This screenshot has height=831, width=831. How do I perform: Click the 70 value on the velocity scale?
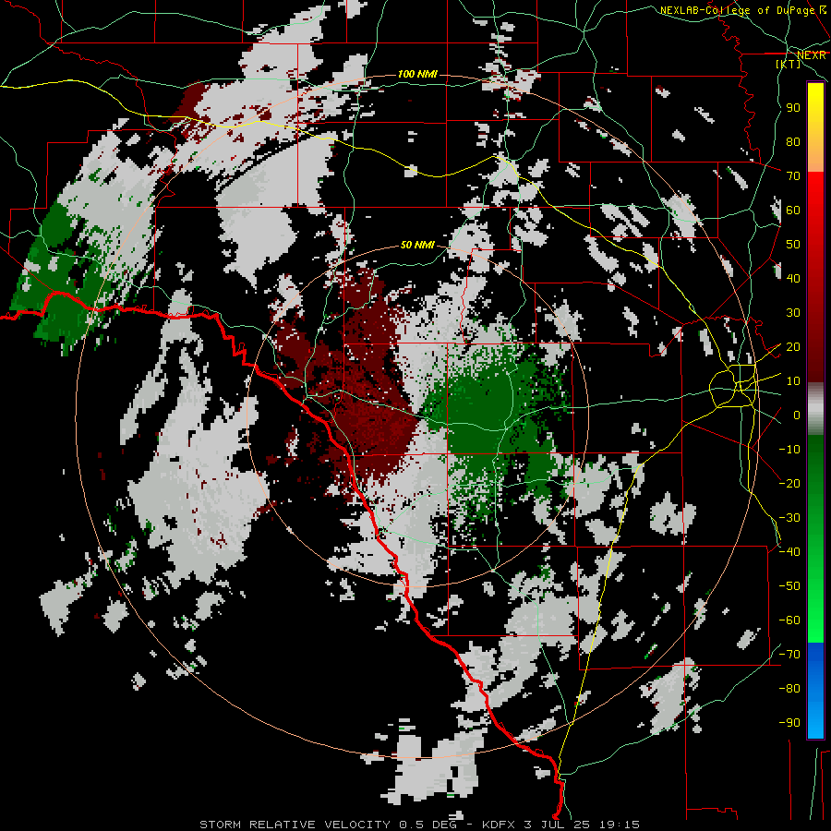point(793,176)
